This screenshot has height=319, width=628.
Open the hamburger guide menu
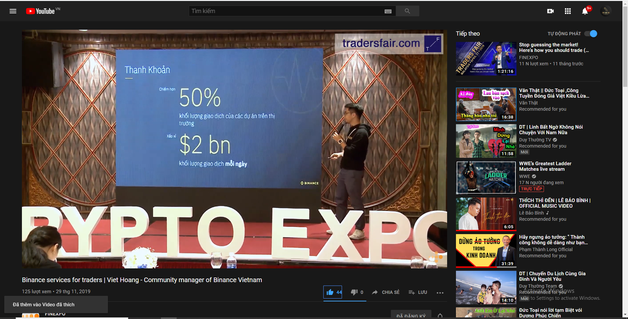tap(13, 11)
